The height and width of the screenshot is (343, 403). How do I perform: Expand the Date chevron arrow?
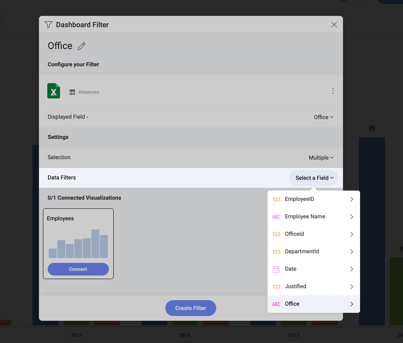point(352,269)
